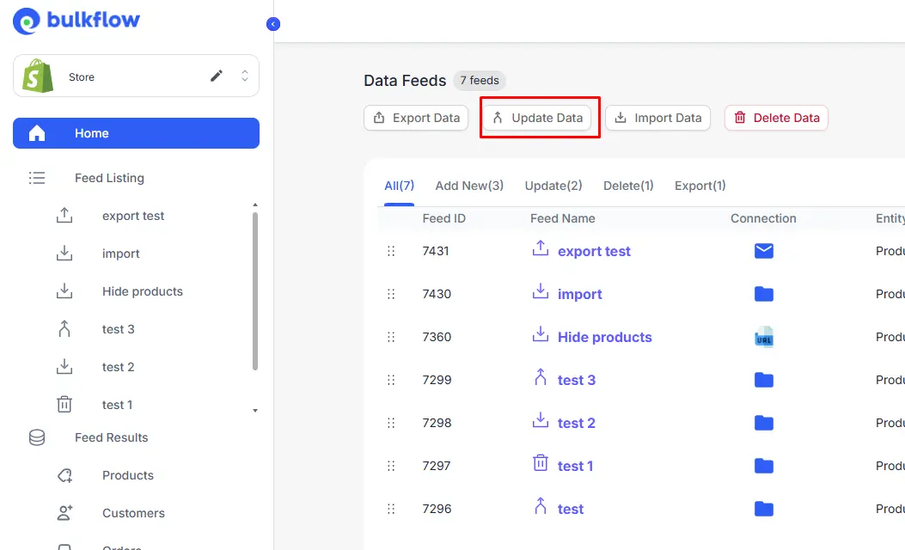Click the URL connection icon for Hide products

[x=764, y=337]
